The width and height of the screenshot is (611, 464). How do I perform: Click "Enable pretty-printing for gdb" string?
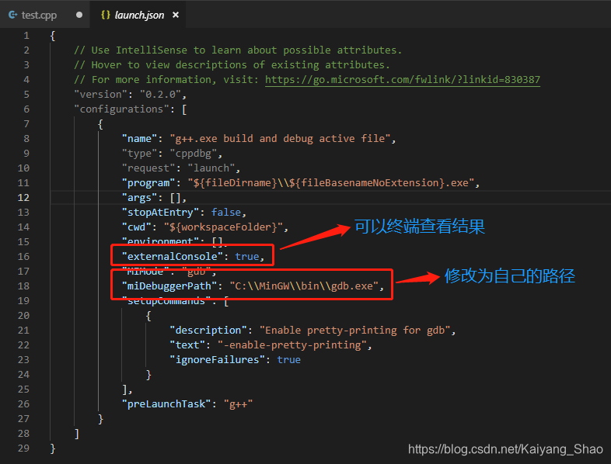pos(354,331)
